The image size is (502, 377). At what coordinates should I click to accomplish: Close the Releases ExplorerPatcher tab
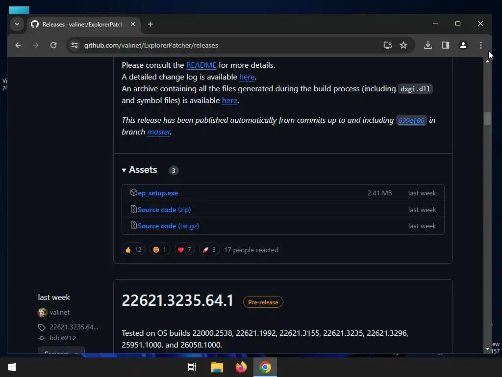click(132, 24)
